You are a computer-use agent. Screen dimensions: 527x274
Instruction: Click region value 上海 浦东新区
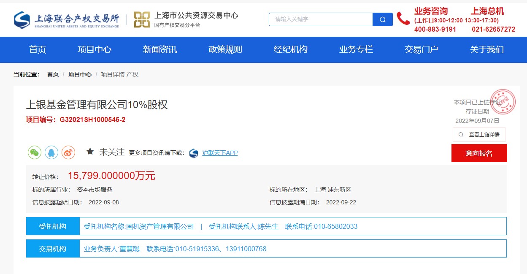pyautogui.click(x=333, y=190)
